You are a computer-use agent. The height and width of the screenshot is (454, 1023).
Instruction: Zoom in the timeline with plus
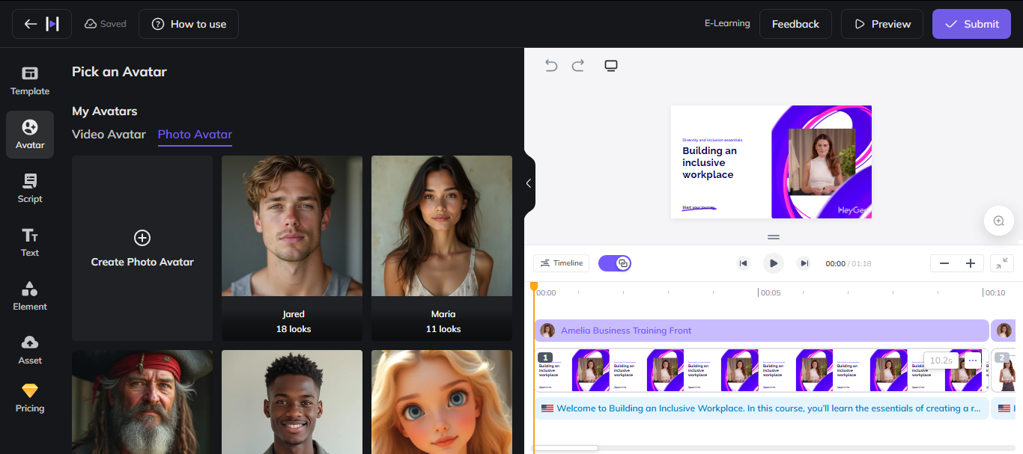[971, 263]
